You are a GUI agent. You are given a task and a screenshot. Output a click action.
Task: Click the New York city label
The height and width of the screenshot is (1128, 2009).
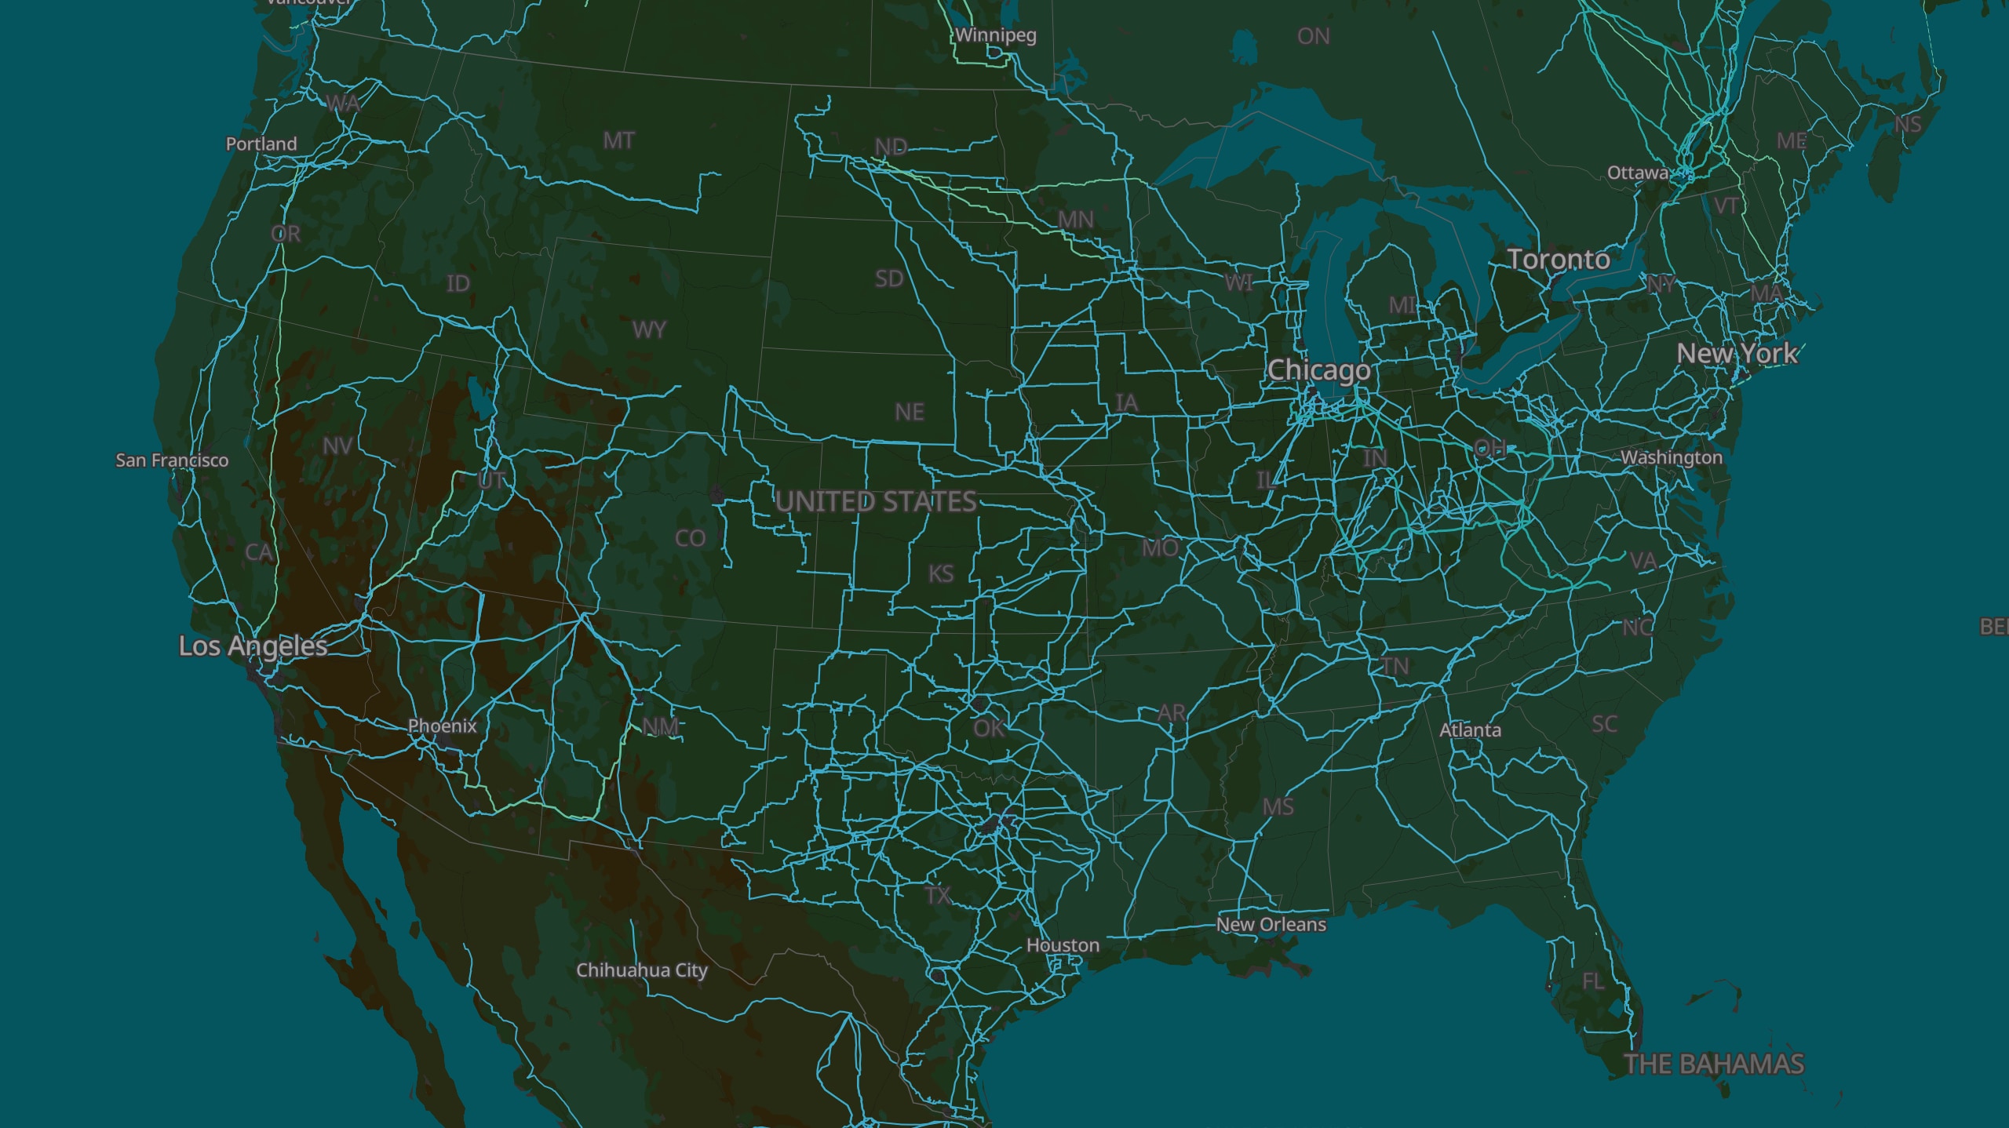(x=1737, y=353)
